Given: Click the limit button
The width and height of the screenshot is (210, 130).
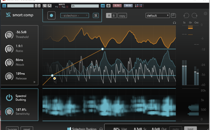Looking at the screenshot, I should click(x=190, y=128).
